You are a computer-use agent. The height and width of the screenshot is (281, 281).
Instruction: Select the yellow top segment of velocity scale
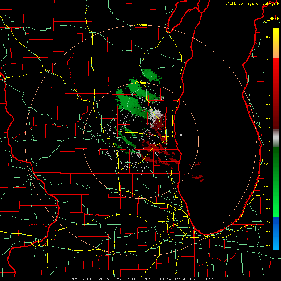(276, 43)
